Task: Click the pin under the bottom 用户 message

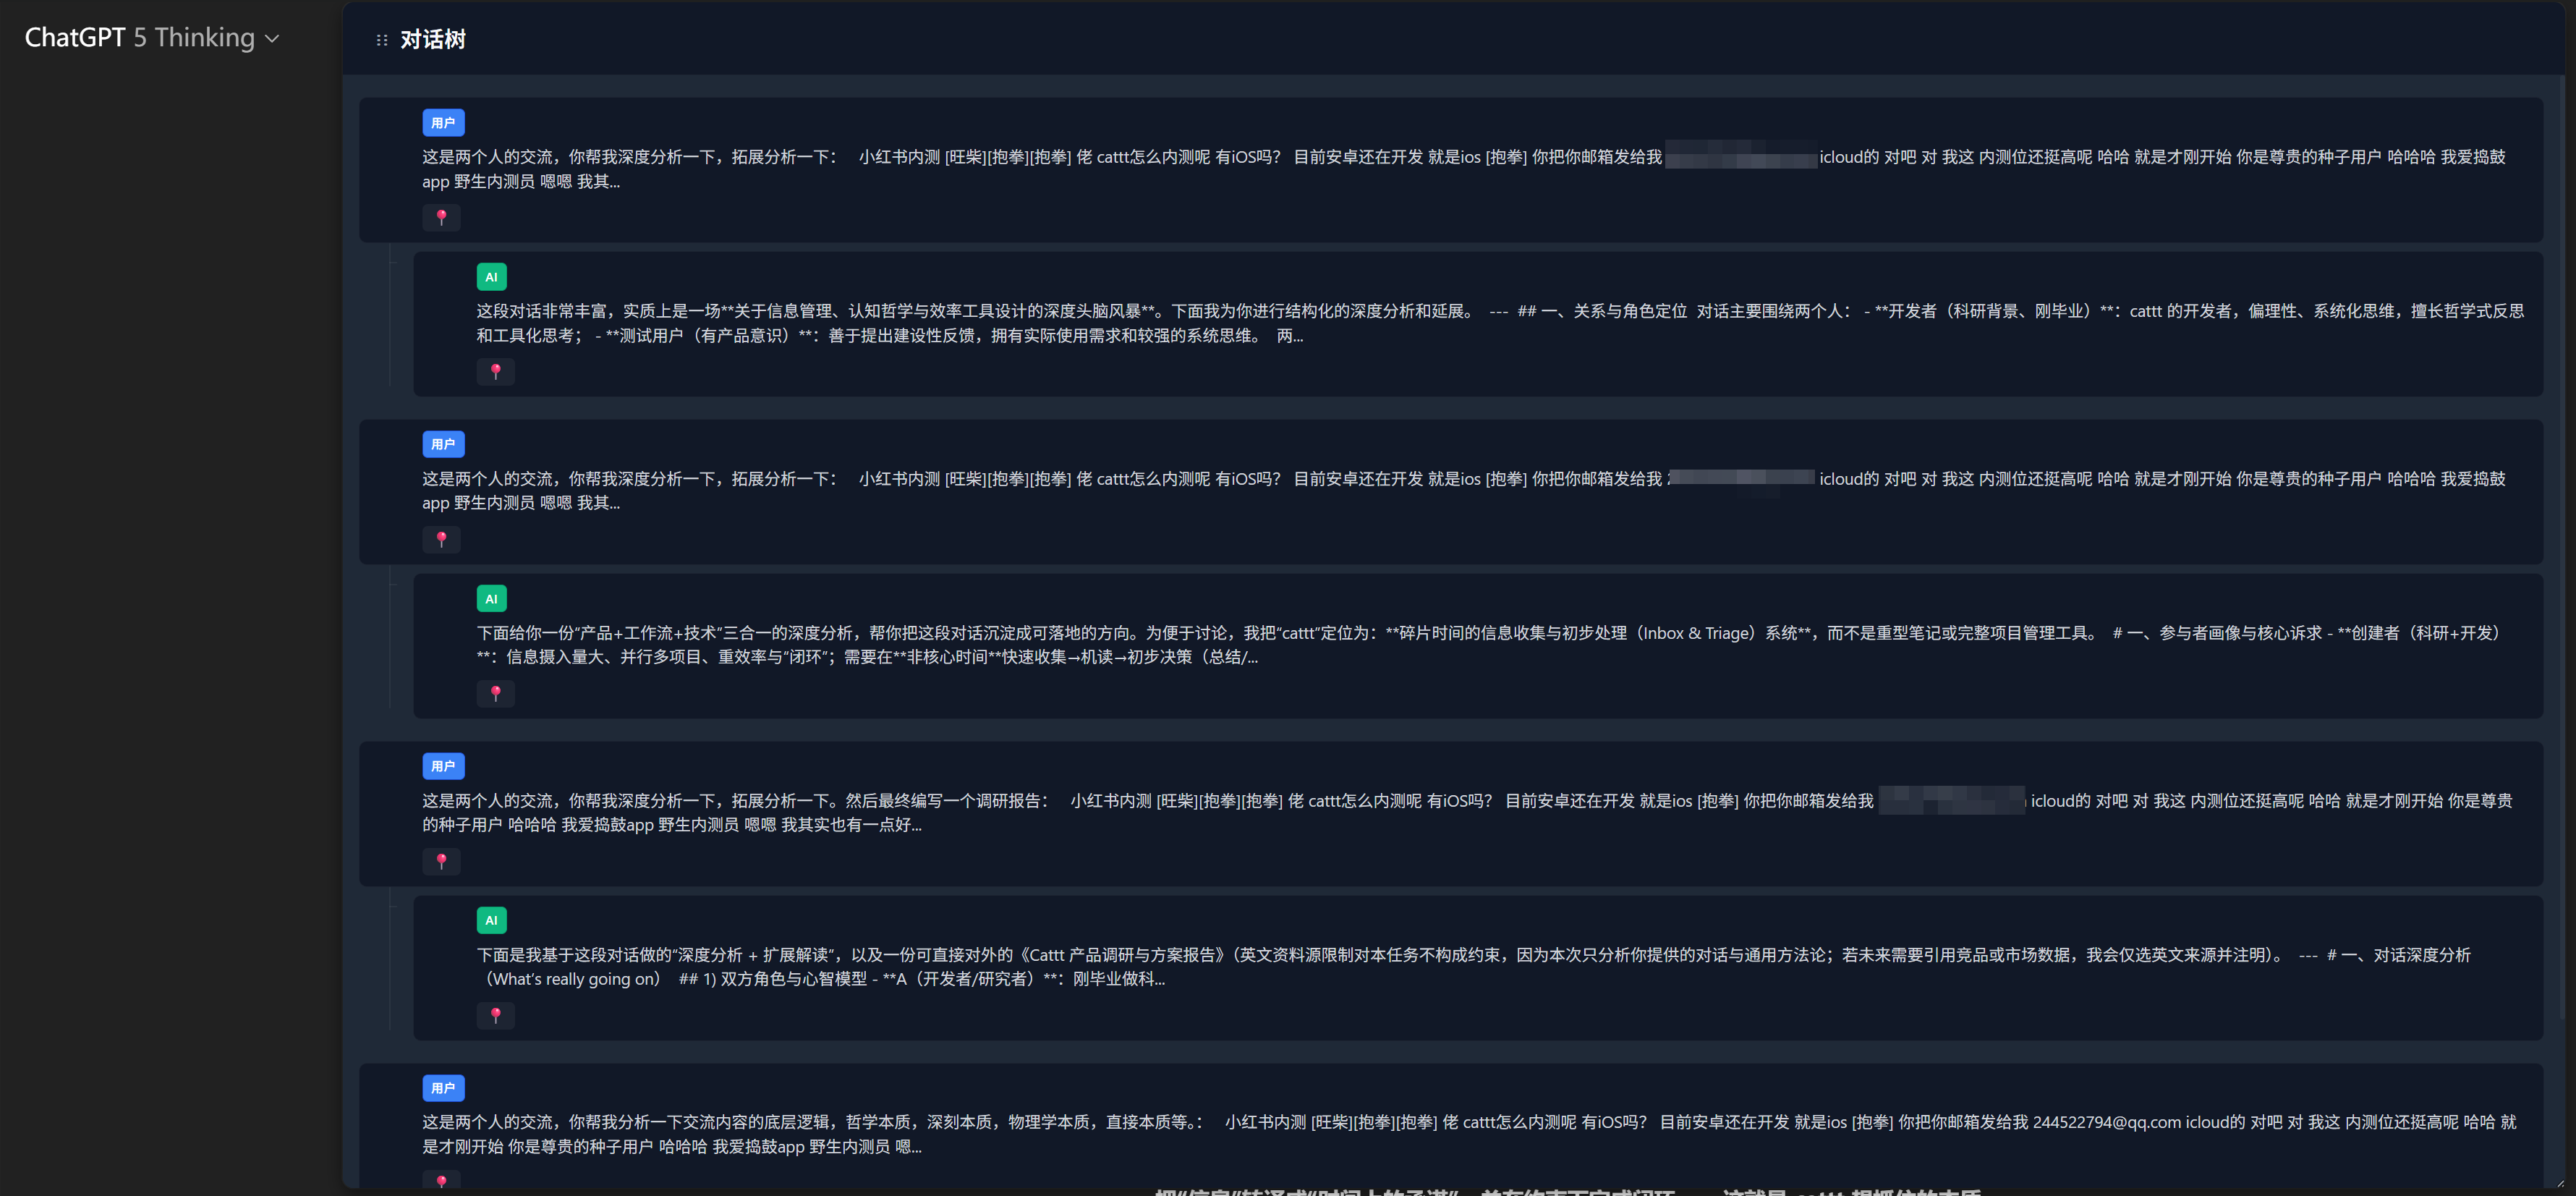Action: coord(441,1181)
